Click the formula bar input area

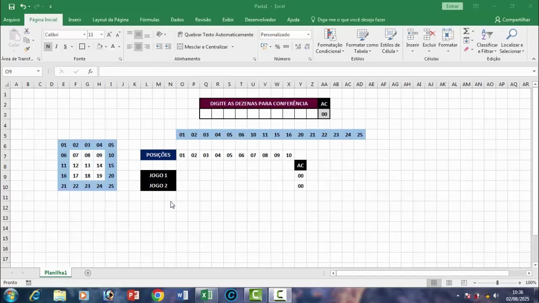[314, 72]
